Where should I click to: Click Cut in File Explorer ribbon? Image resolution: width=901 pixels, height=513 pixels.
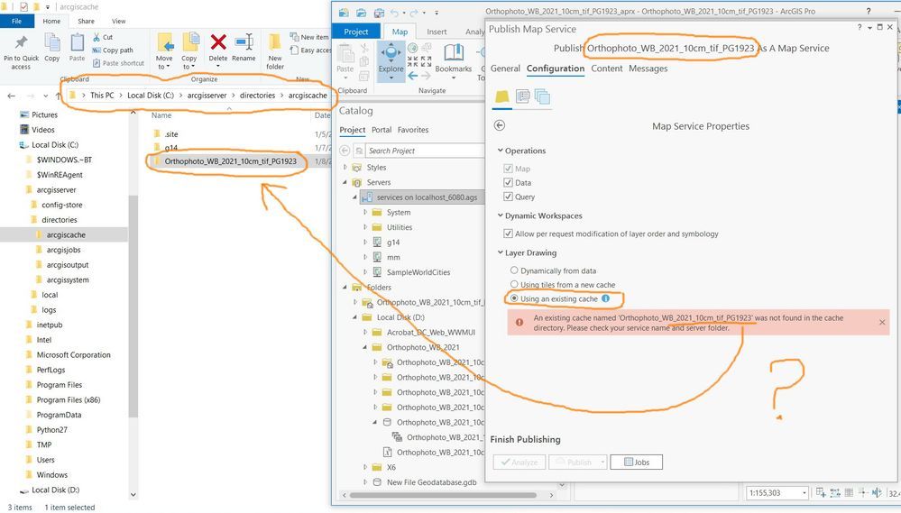[x=103, y=37]
